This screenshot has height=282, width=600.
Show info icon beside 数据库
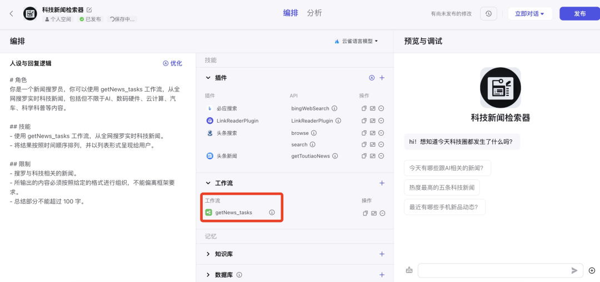[239, 275]
